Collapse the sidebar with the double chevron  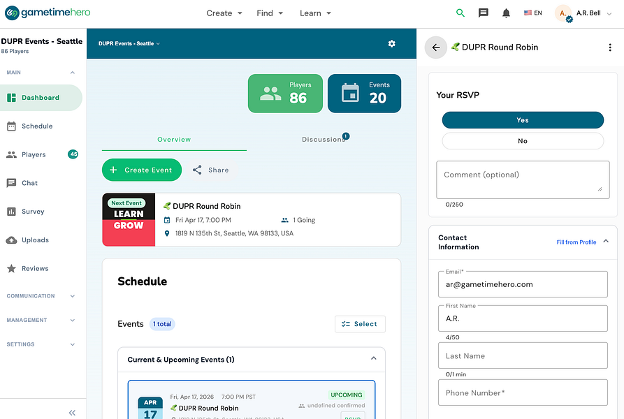point(72,413)
